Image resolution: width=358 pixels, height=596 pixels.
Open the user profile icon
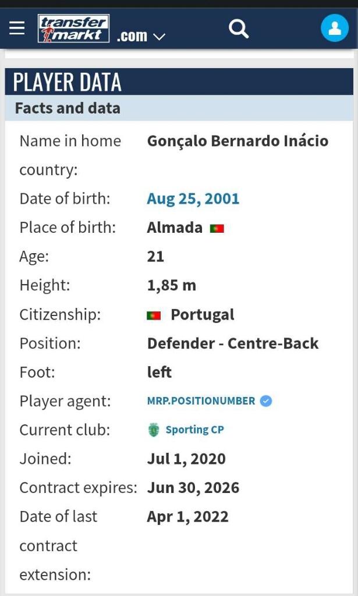335,27
